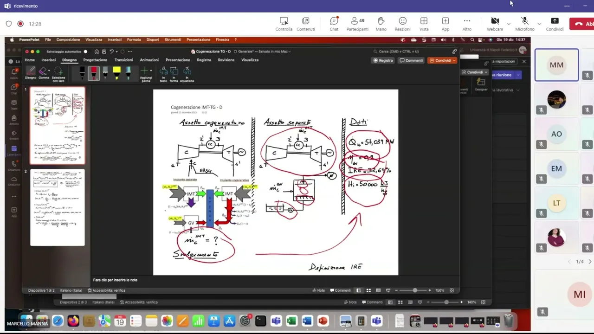
Task: Open the Finestra menu
Action: 223,40
